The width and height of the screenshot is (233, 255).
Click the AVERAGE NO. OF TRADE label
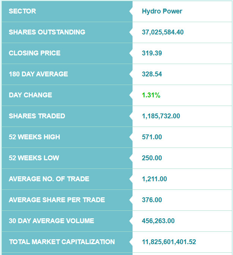click(x=49, y=179)
